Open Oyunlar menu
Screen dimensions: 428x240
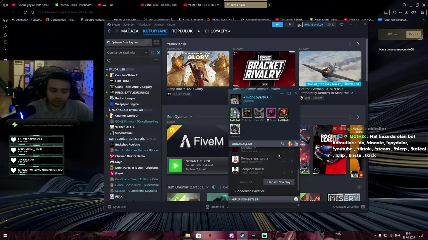(159, 25)
